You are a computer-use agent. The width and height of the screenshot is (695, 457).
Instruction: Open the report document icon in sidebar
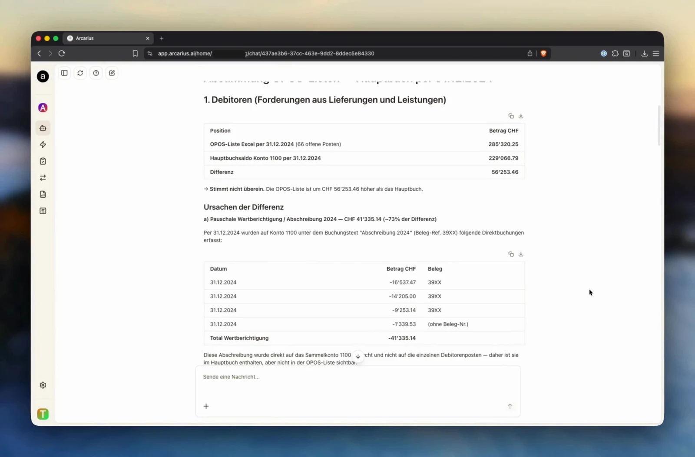click(43, 194)
